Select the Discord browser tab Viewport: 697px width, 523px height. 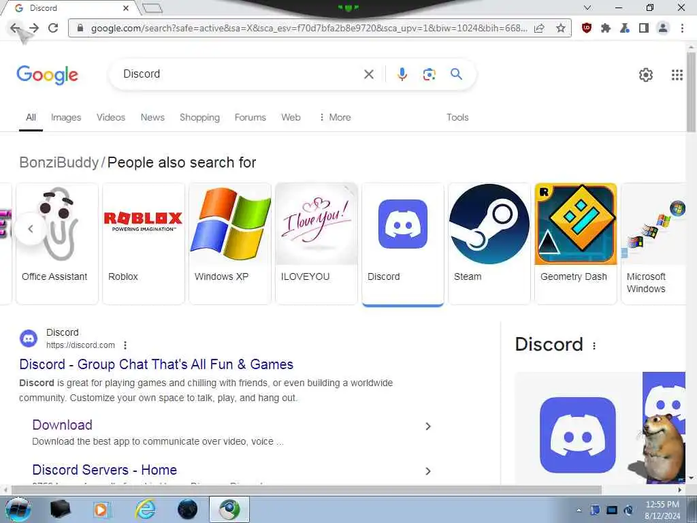(71, 8)
